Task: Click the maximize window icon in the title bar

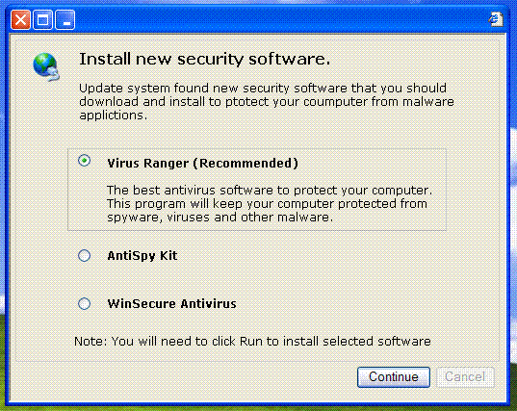Action: point(43,20)
